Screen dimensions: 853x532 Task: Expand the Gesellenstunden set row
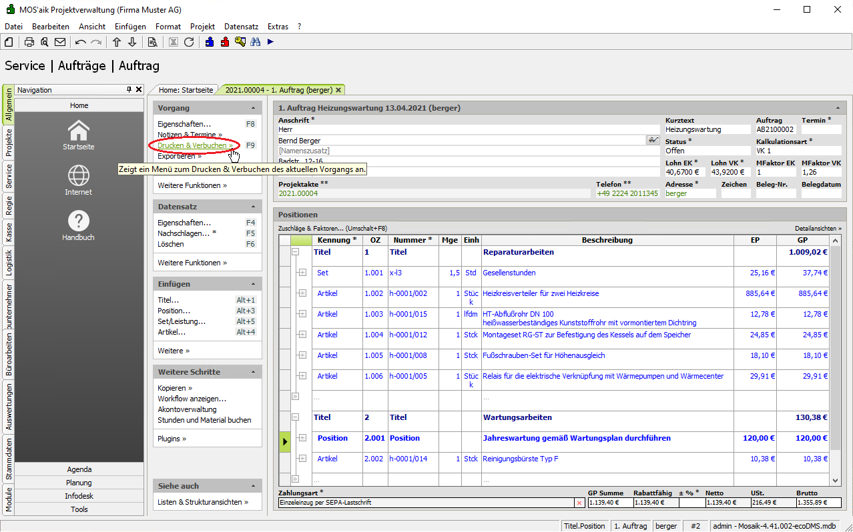coord(302,273)
